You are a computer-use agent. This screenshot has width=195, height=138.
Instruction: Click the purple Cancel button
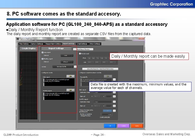point(123,126)
